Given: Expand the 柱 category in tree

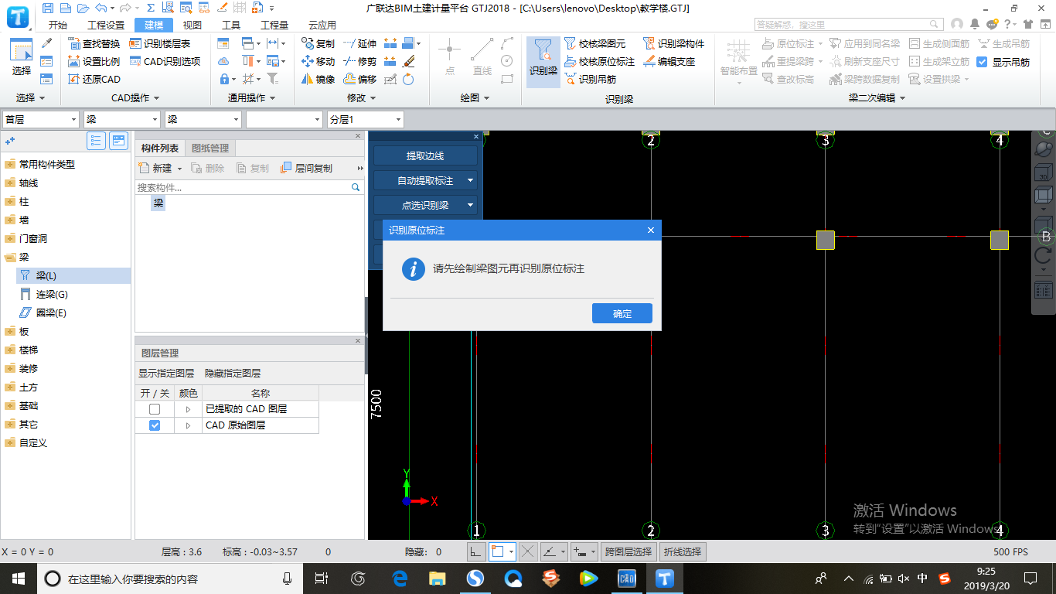Looking at the screenshot, I should (x=10, y=202).
